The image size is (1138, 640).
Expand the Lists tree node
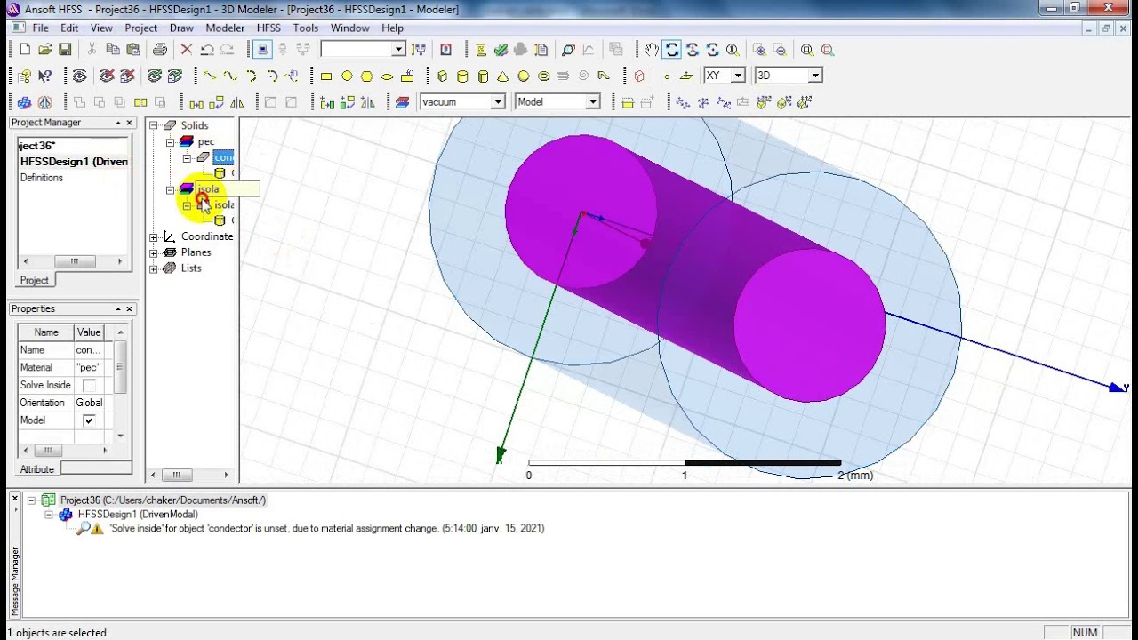tap(153, 268)
